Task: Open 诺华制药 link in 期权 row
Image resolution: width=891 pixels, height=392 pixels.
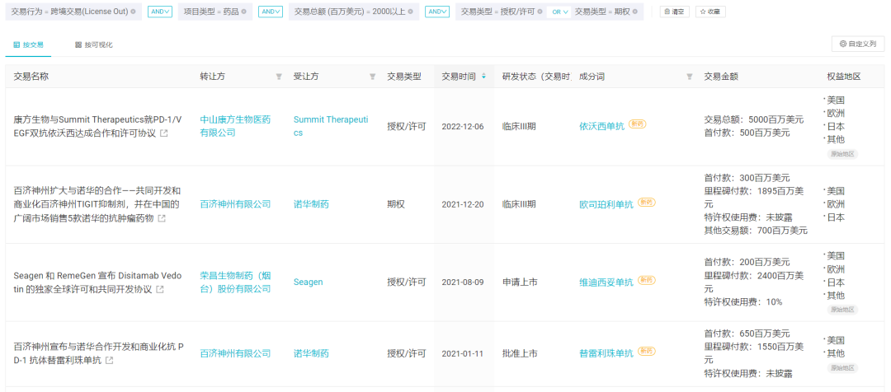Action: [x=311, y=204]
